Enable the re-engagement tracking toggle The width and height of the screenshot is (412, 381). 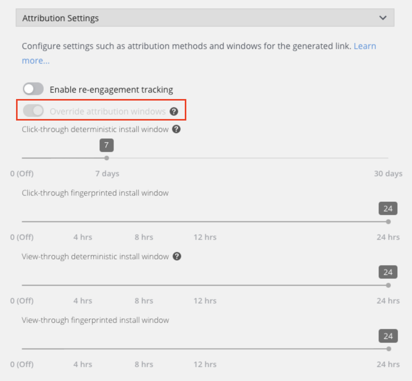33,89
